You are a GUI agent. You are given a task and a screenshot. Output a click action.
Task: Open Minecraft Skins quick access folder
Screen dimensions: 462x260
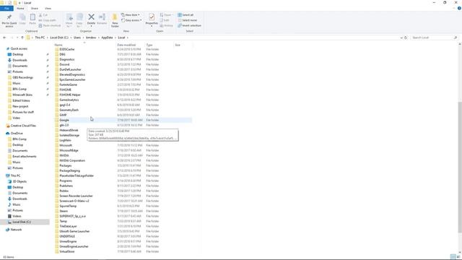pyautogui.click(x=22, y=95)
